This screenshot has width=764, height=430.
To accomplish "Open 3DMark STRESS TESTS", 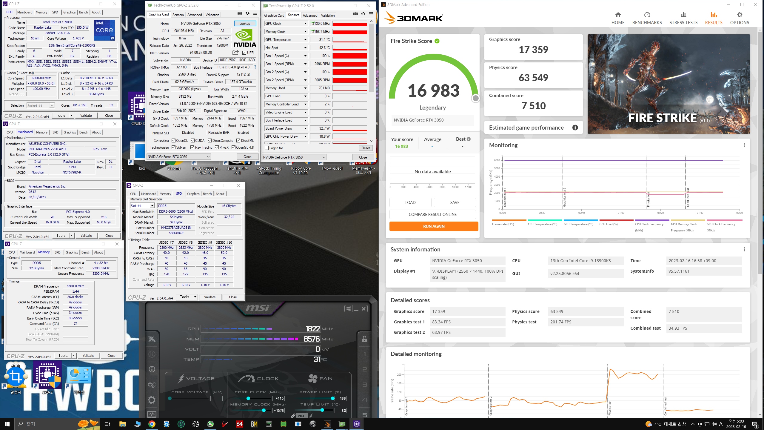I will pos(683,18).
